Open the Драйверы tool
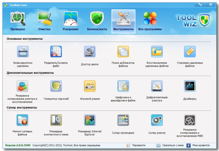The width and height of the screenshot is (219, 151). [x=190, y=86]
